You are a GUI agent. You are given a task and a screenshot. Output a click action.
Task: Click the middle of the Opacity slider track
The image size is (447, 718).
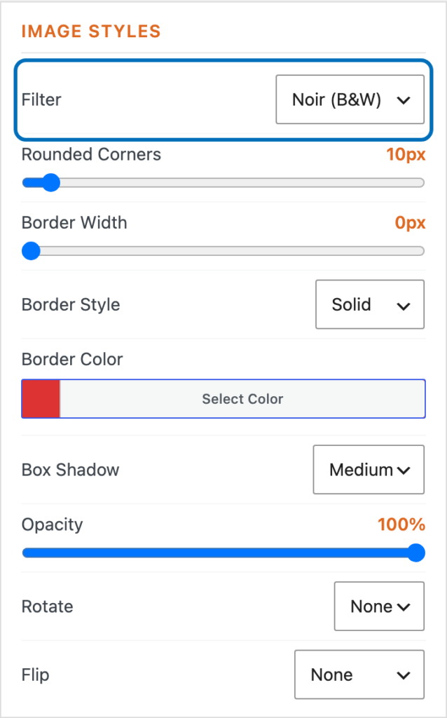click(224, 553)
